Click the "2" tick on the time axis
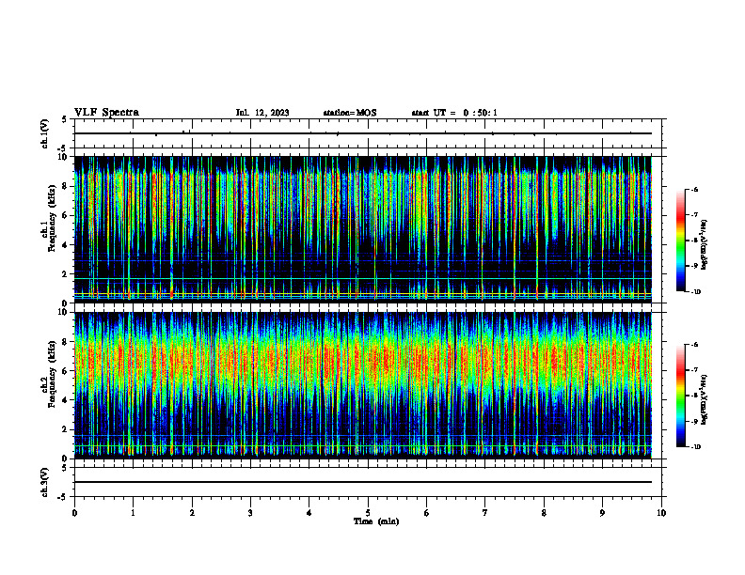The height and width of the screenshot is (575, 745). (192, 513)
